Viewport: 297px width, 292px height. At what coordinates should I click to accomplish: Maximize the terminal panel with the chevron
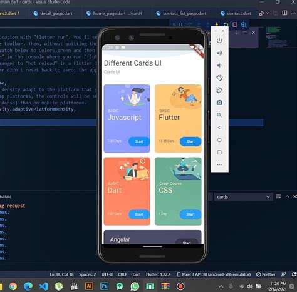pos(287,196)
